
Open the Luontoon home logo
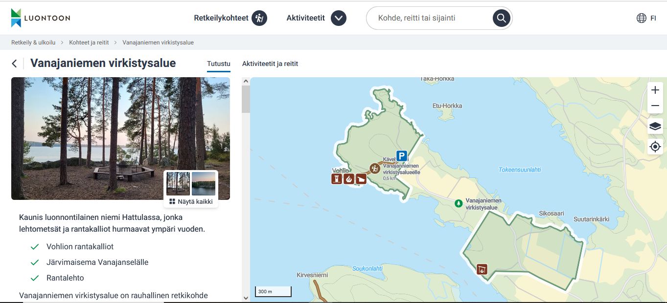click(x=41, y=18)
